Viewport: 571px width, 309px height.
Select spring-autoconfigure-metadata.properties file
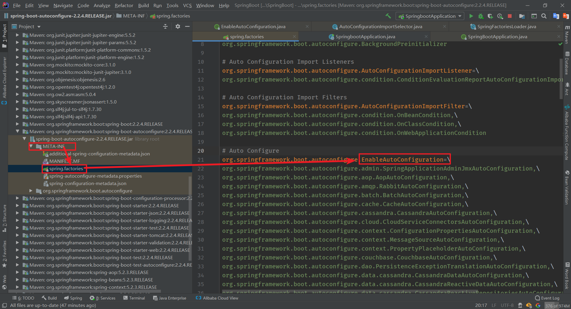[95, 176]
